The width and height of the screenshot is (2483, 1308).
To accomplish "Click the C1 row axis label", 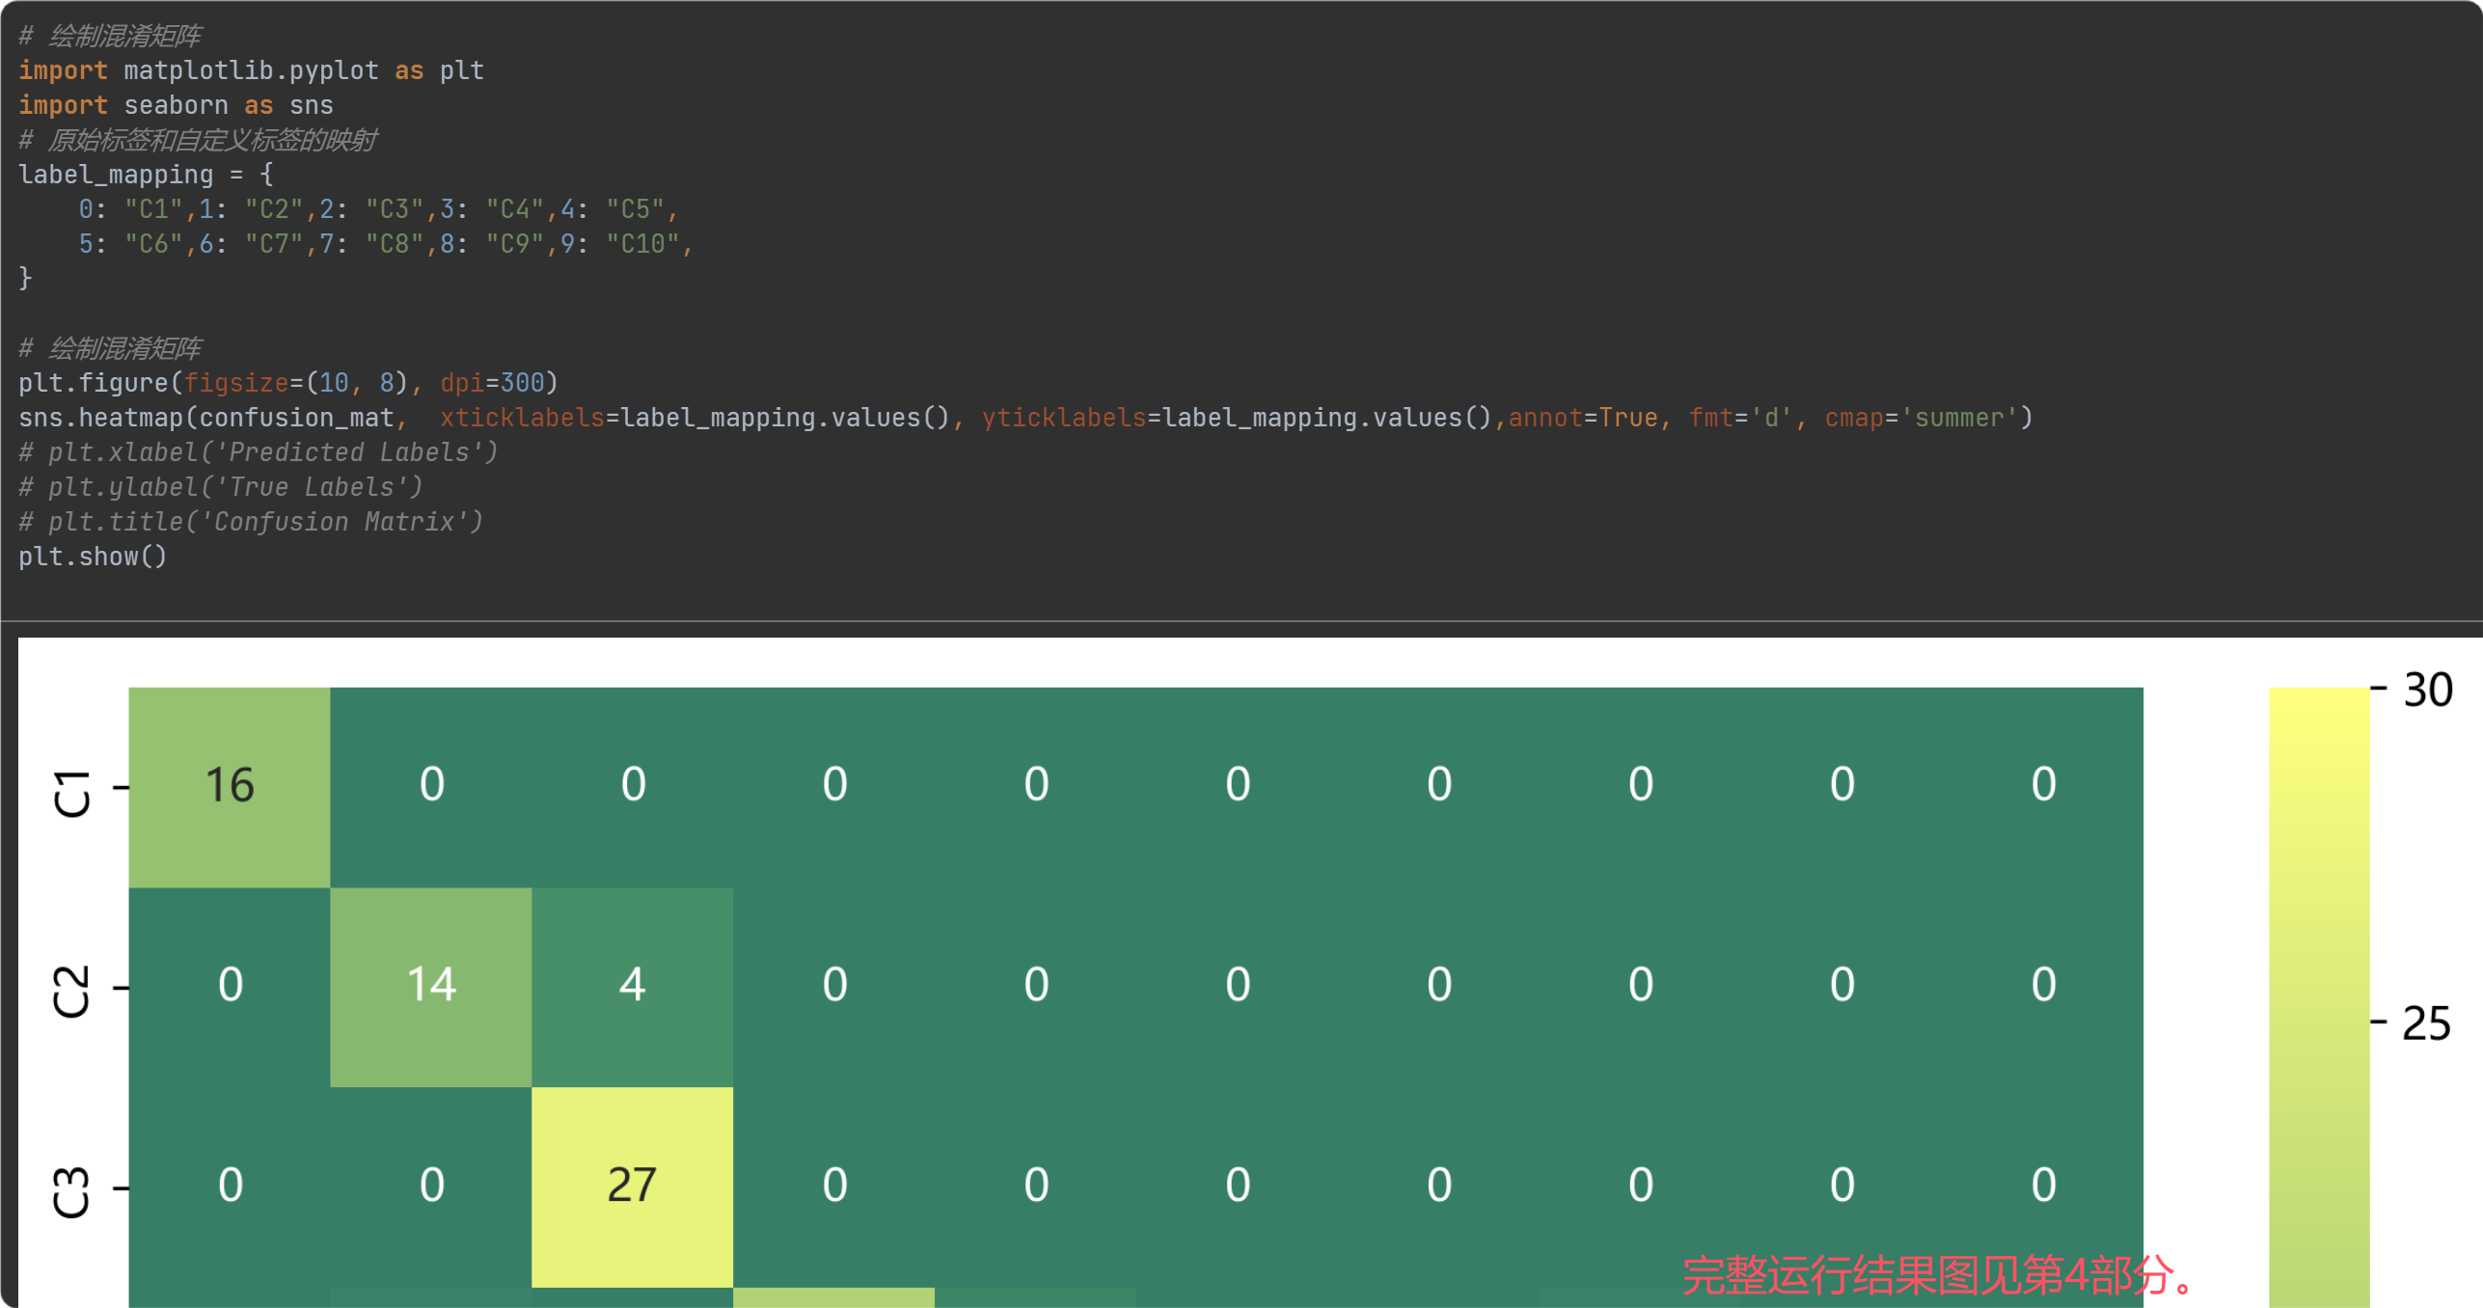I will tap(70, 793).
